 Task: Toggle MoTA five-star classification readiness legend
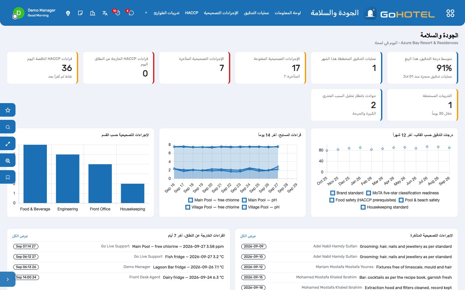click(x=402, y=193)
